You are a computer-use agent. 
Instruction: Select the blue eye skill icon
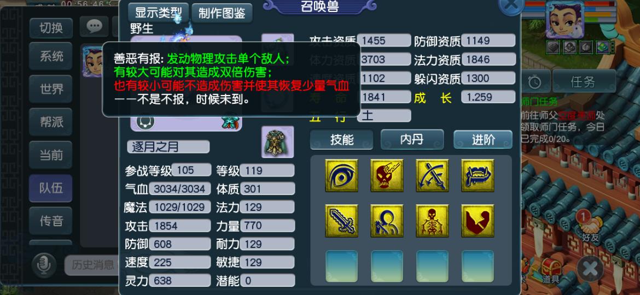click(x=342, y=175)
